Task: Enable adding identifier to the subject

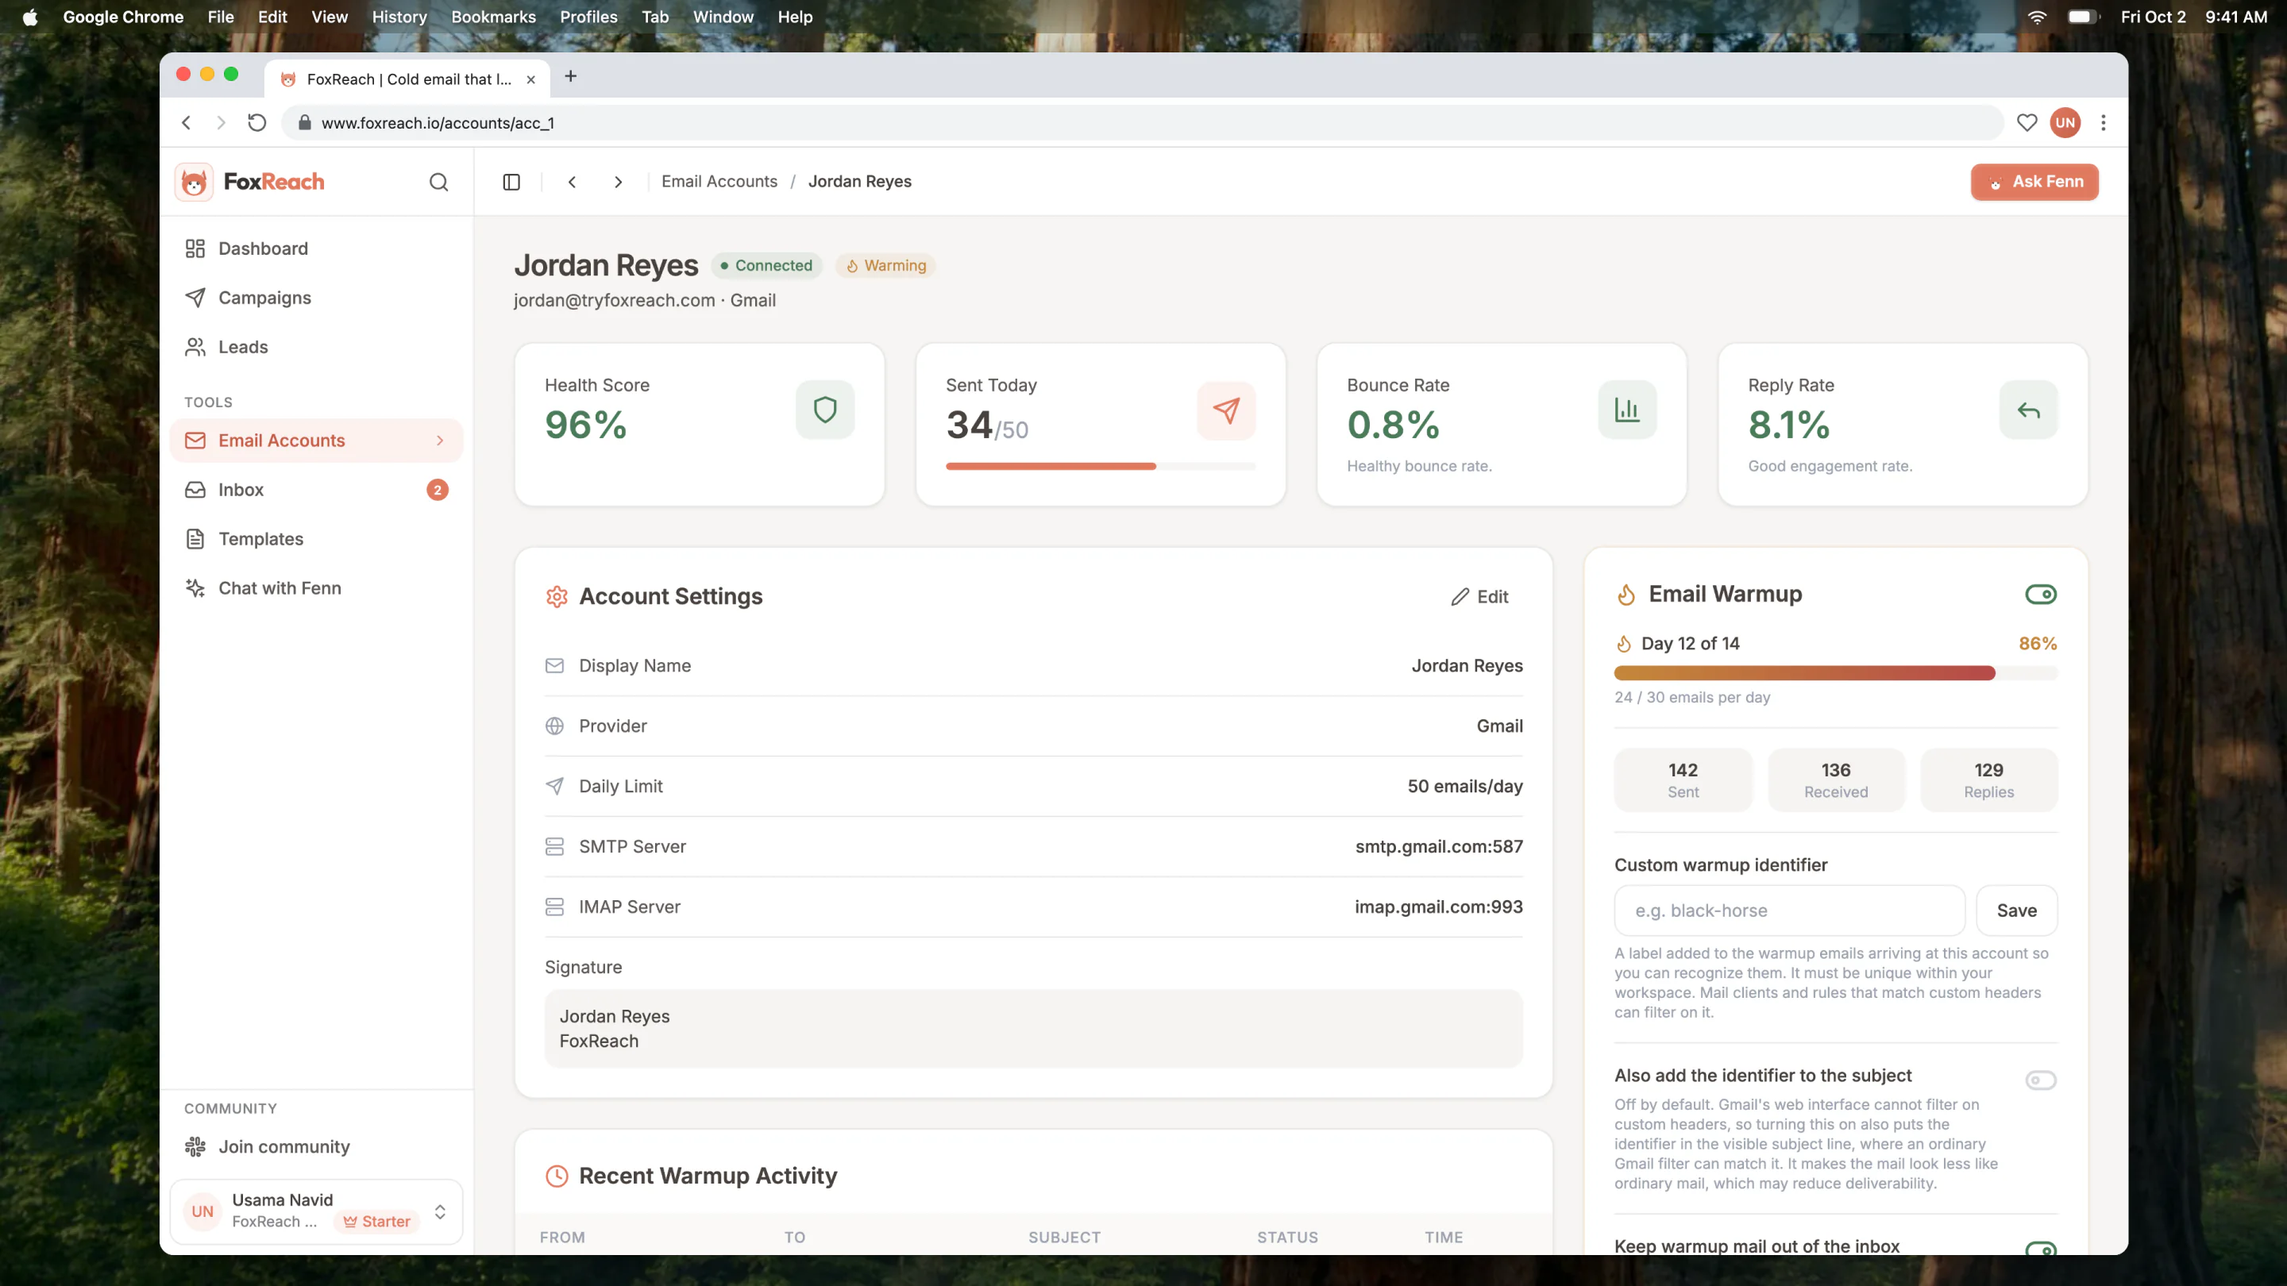Action: tap(2041, 1080)
